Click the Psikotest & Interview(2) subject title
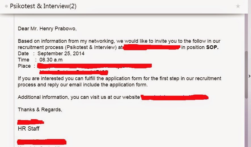Viewport: 251px width, 147px height. click(x=43, y=6)
